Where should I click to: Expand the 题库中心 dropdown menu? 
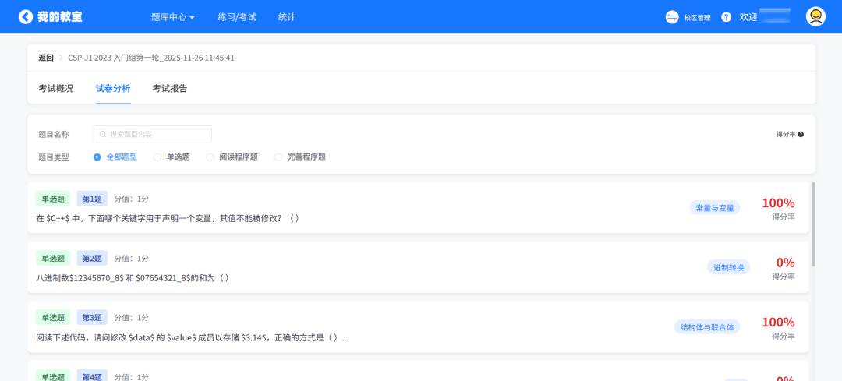173,17
